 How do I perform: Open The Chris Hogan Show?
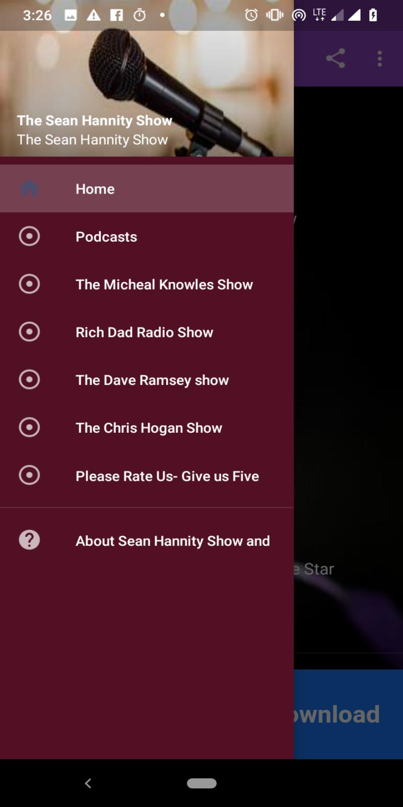(147, 427)
